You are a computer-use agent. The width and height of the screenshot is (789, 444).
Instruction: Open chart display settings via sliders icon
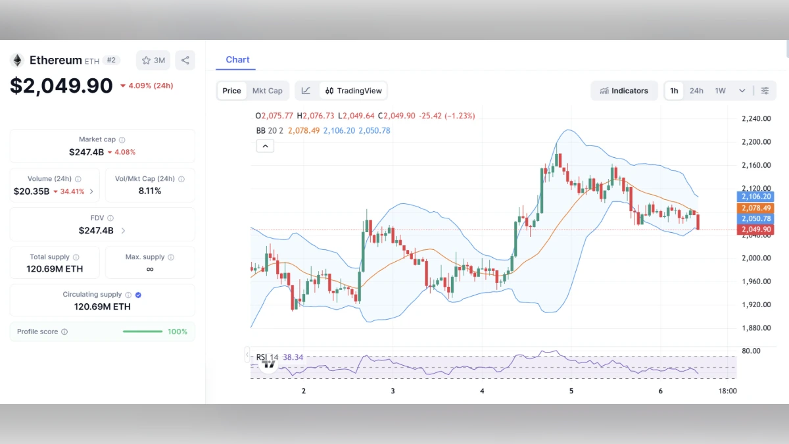[x=765, y=90]
